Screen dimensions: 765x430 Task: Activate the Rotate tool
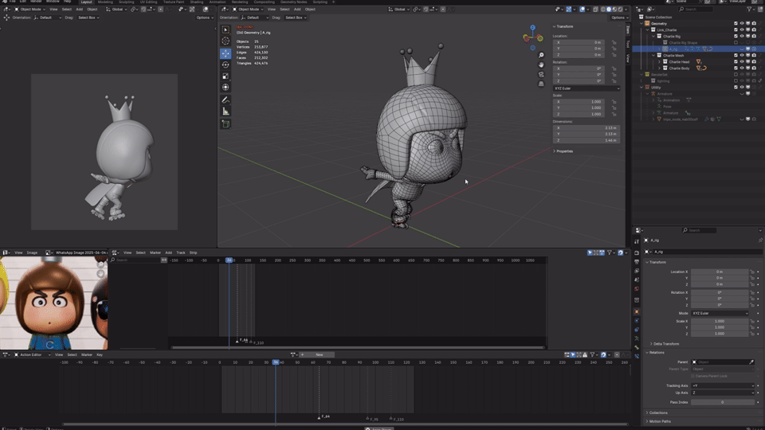[226, 64]
